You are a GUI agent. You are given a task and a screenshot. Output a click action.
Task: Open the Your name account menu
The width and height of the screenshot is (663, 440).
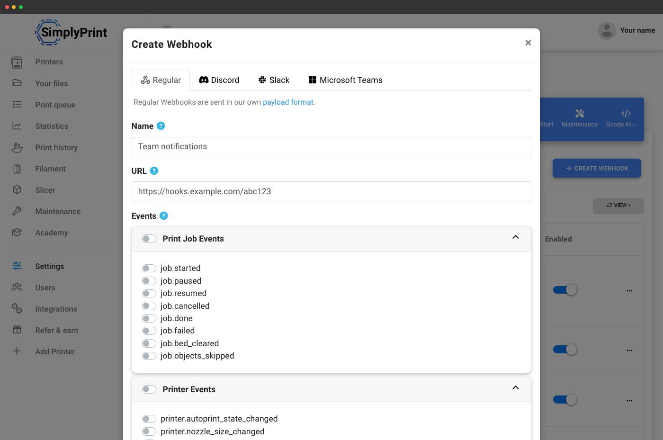click(627, 30)
